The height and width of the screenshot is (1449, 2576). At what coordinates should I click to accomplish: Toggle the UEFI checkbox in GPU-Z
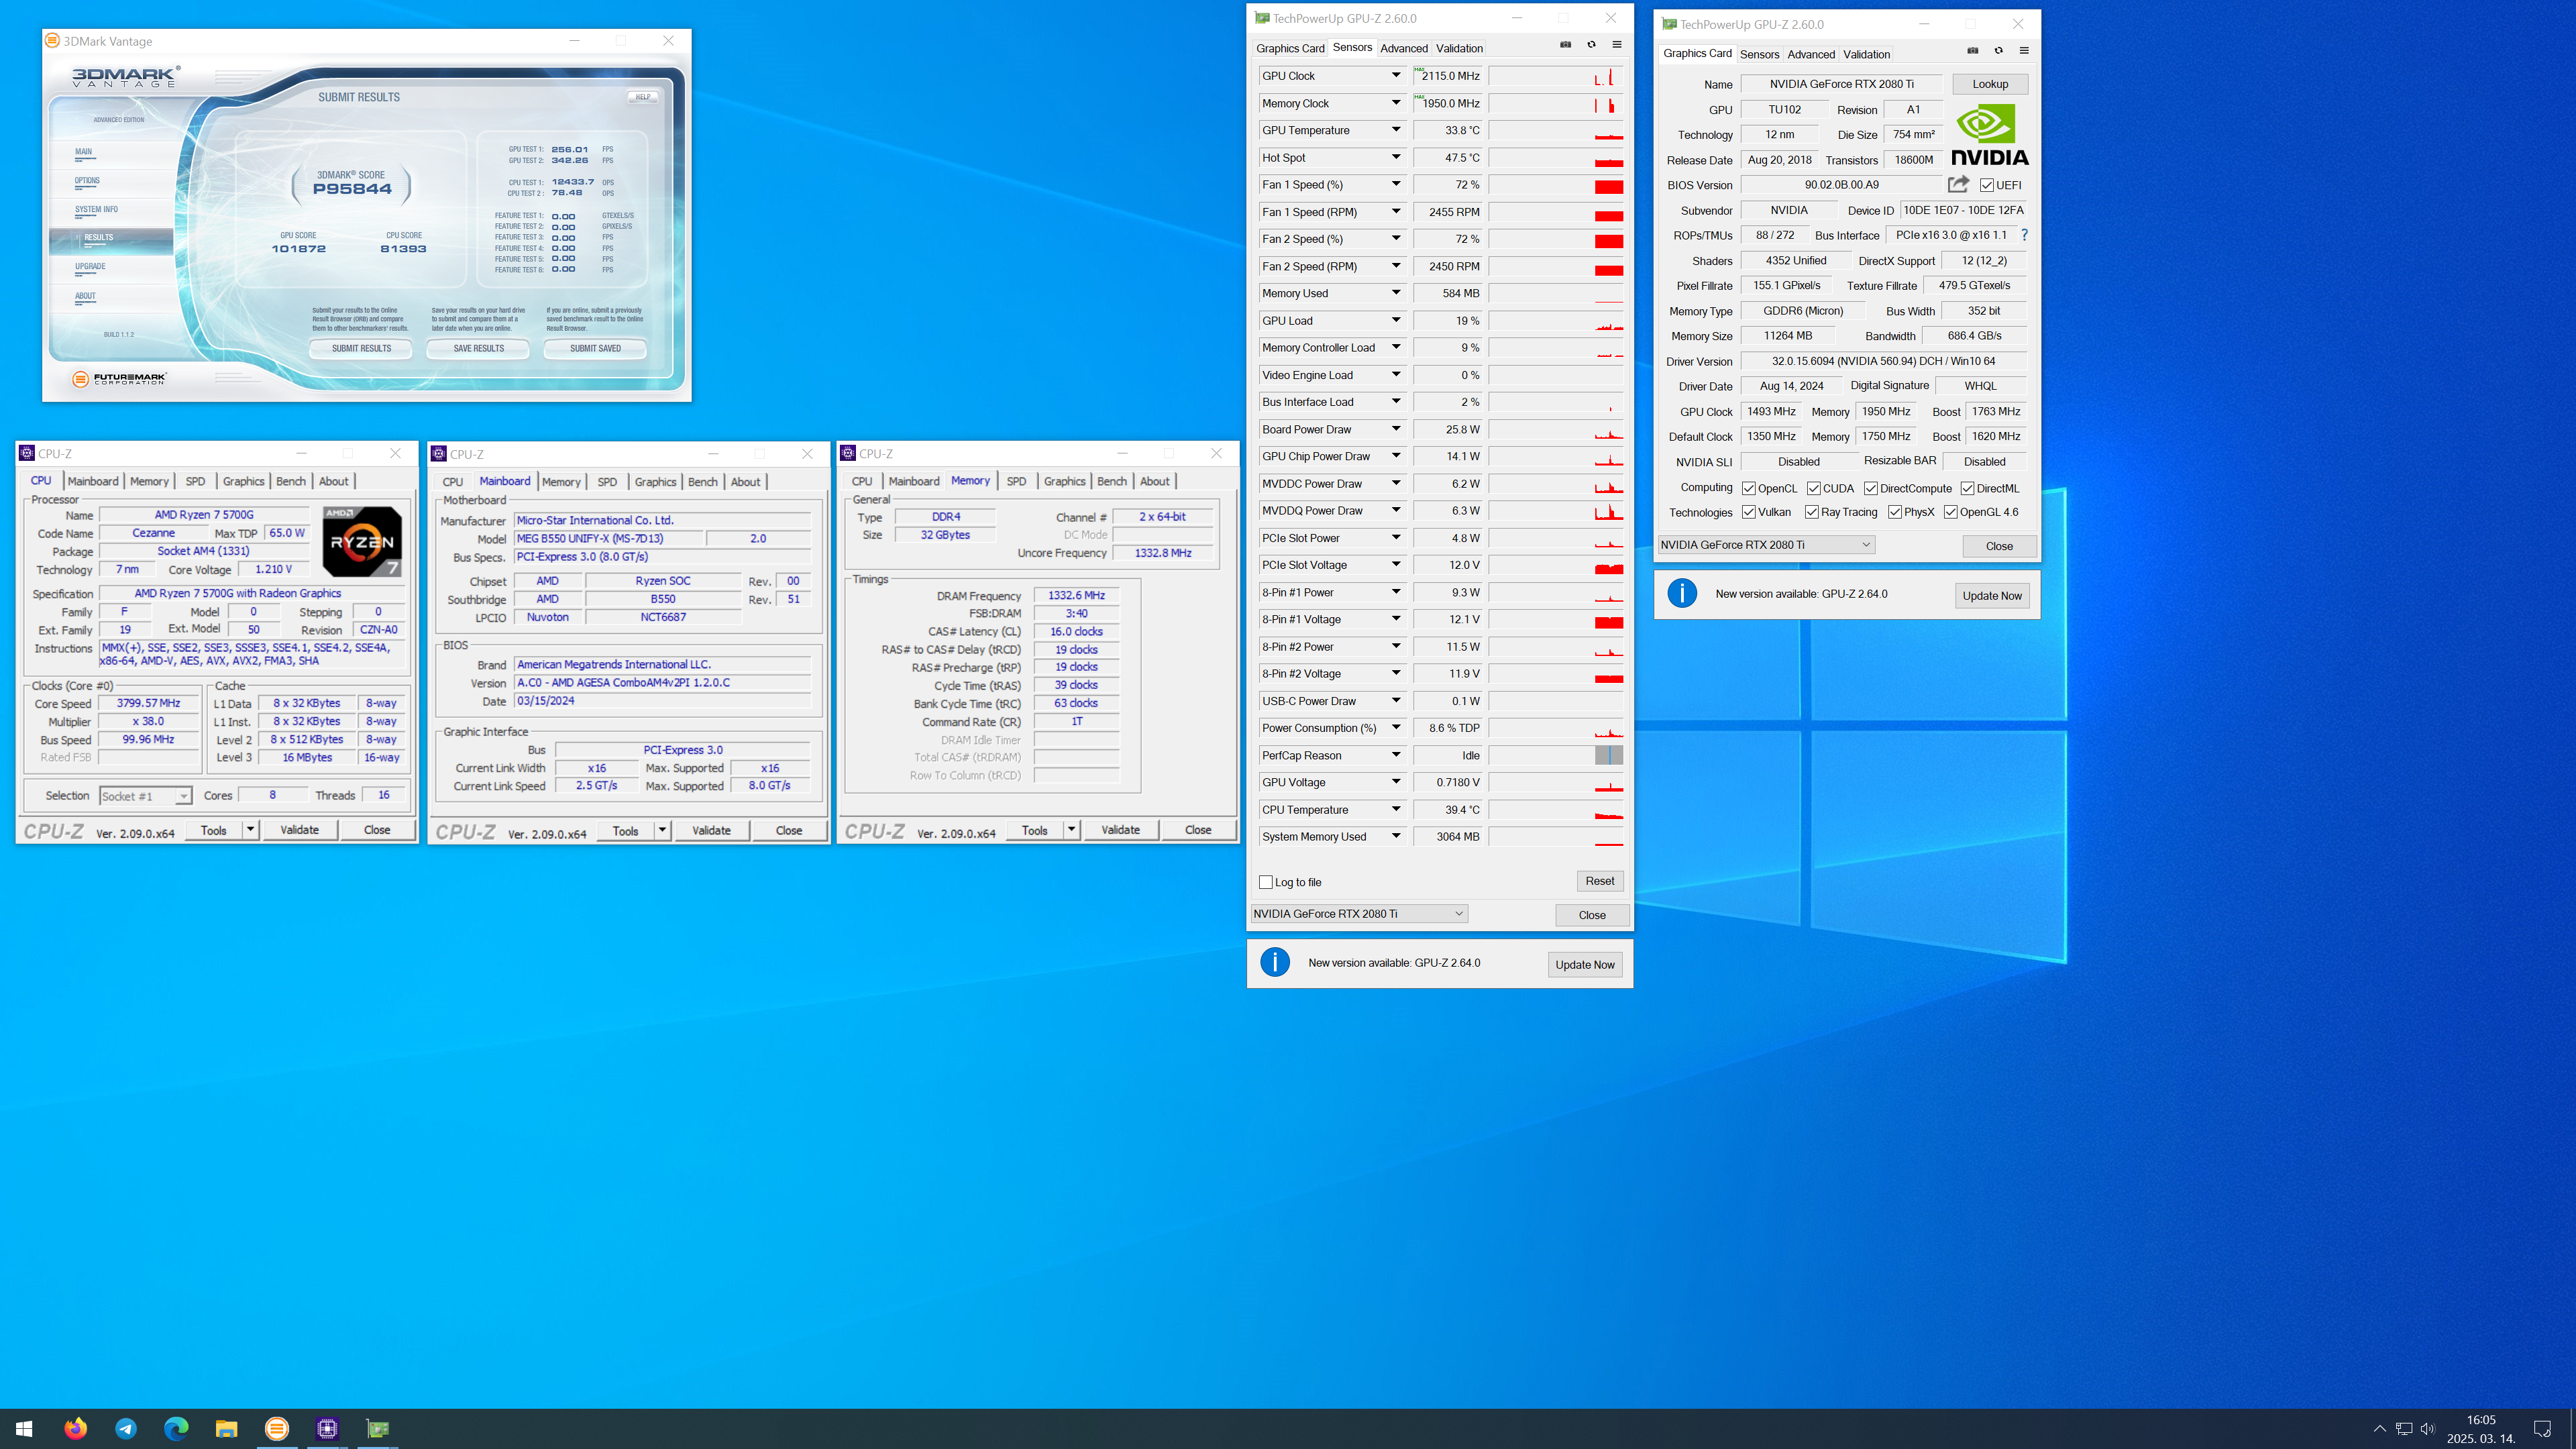[x=1986, y=185]
